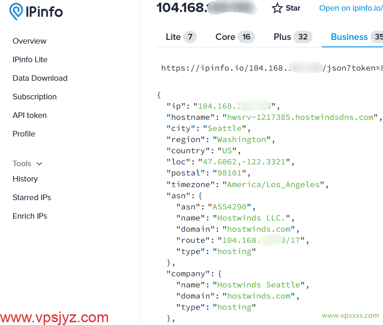Click the hostname value in JSON
Image resolution: width=383 pixels, height=325 pixels.
point(300,117)
